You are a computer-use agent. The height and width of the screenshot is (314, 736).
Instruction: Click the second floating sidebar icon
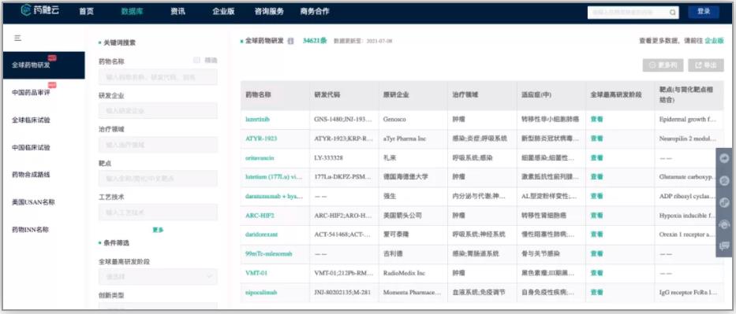point(724,181)
